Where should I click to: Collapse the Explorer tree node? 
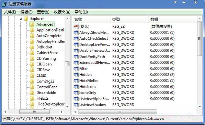pos(21,19)
